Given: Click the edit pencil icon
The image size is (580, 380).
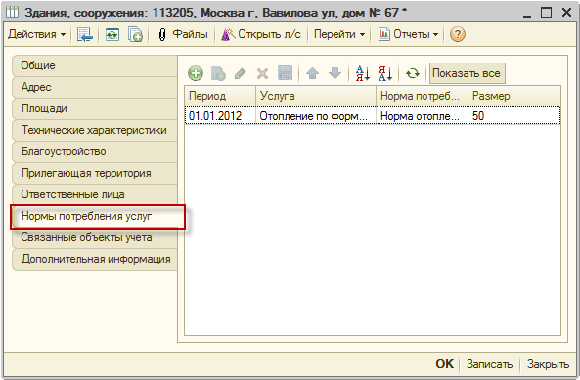Looking at the screenshot, I should pyautogui.click(x=241, y=73).
